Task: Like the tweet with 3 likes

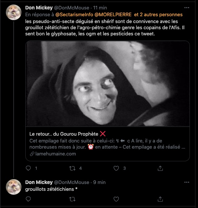Action: pyautogui.click(x=116, y=168)
